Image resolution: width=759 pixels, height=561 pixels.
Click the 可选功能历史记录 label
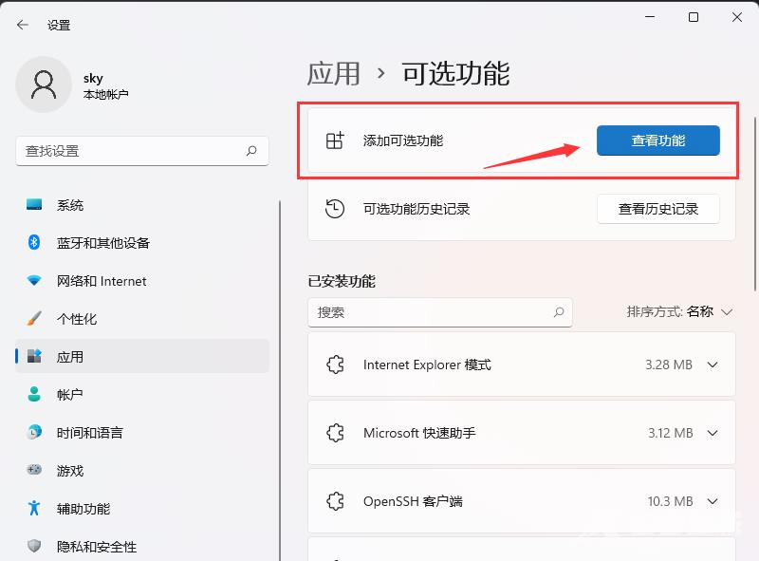pos(417,209)
